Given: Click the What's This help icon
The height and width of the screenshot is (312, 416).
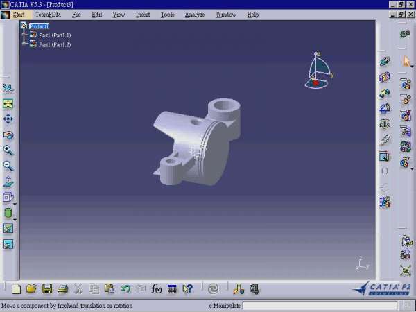Looking at the screenshot, I should (188, 288).
